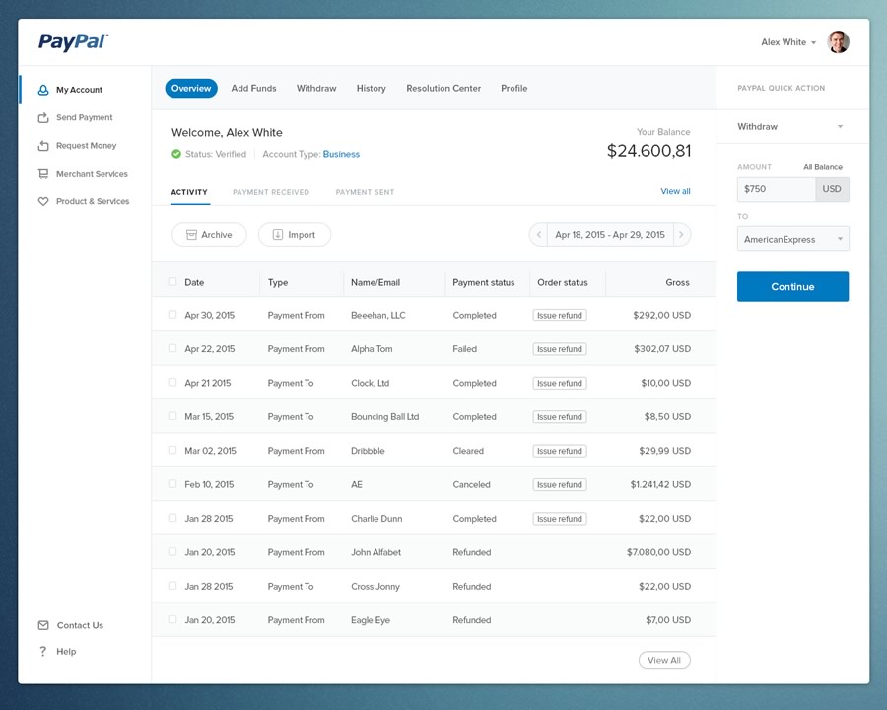Open Alex White's profile avatar
The image size is (887, 710).
[838, 41]
